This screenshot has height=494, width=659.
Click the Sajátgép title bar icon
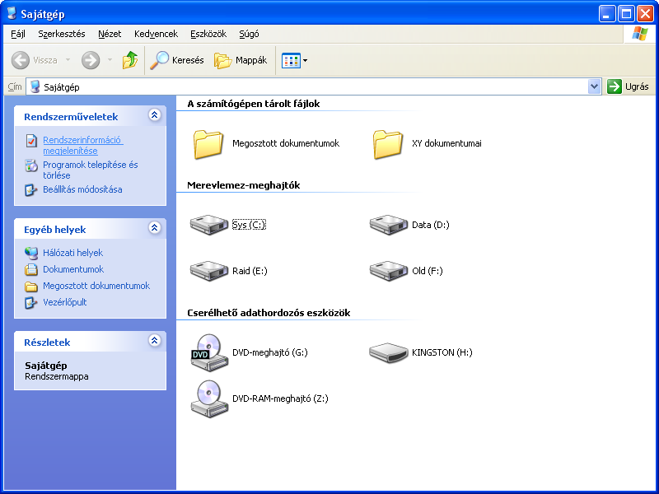click(12, 13)
